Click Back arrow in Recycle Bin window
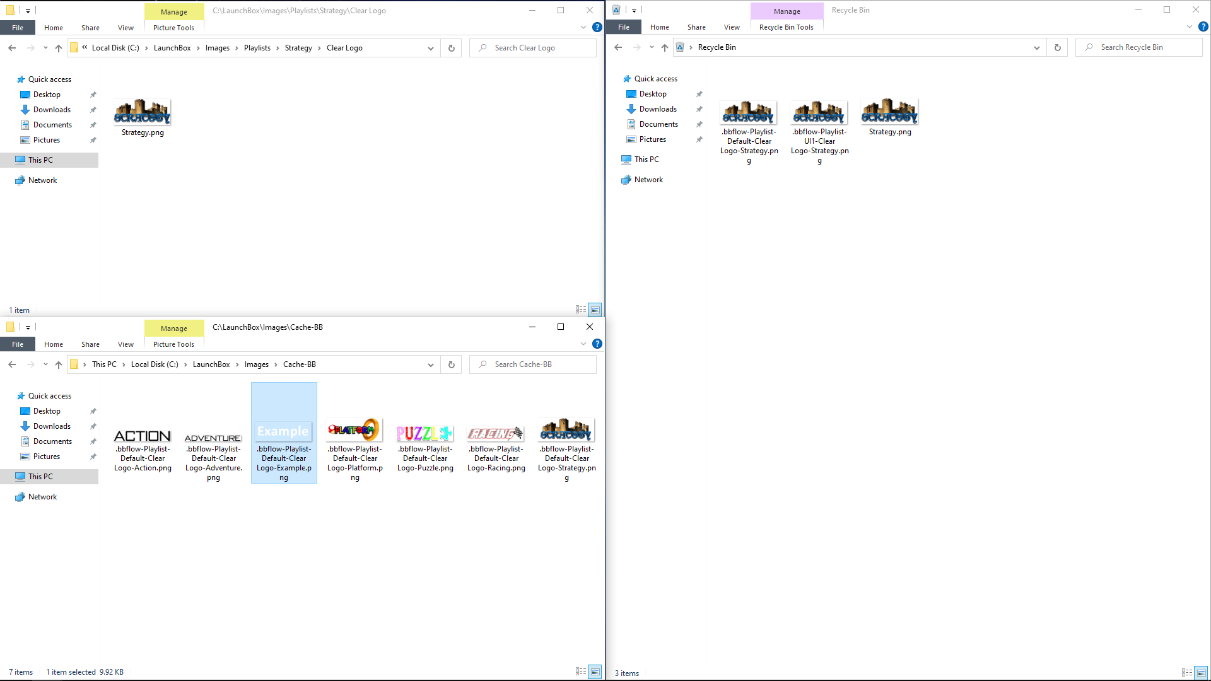 [x=618, y=47]
